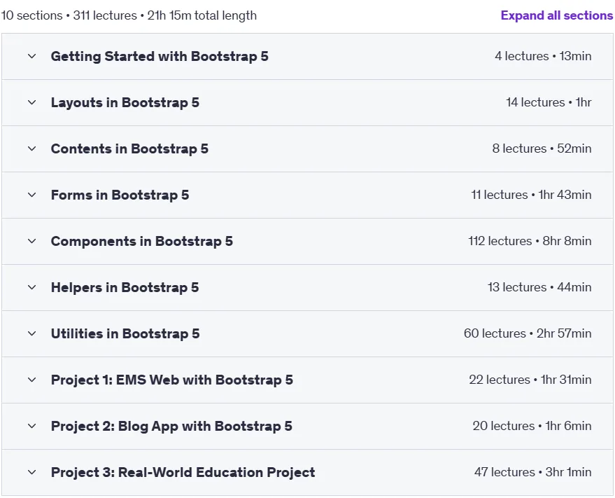Screen dimensions: 615x498
Task: Expand Layouts in Bootstrap 5 chevron
Action: [x=32, y=102]
